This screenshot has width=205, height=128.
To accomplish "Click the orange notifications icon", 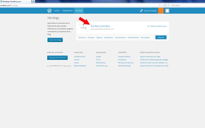I will tap(160, 11).
